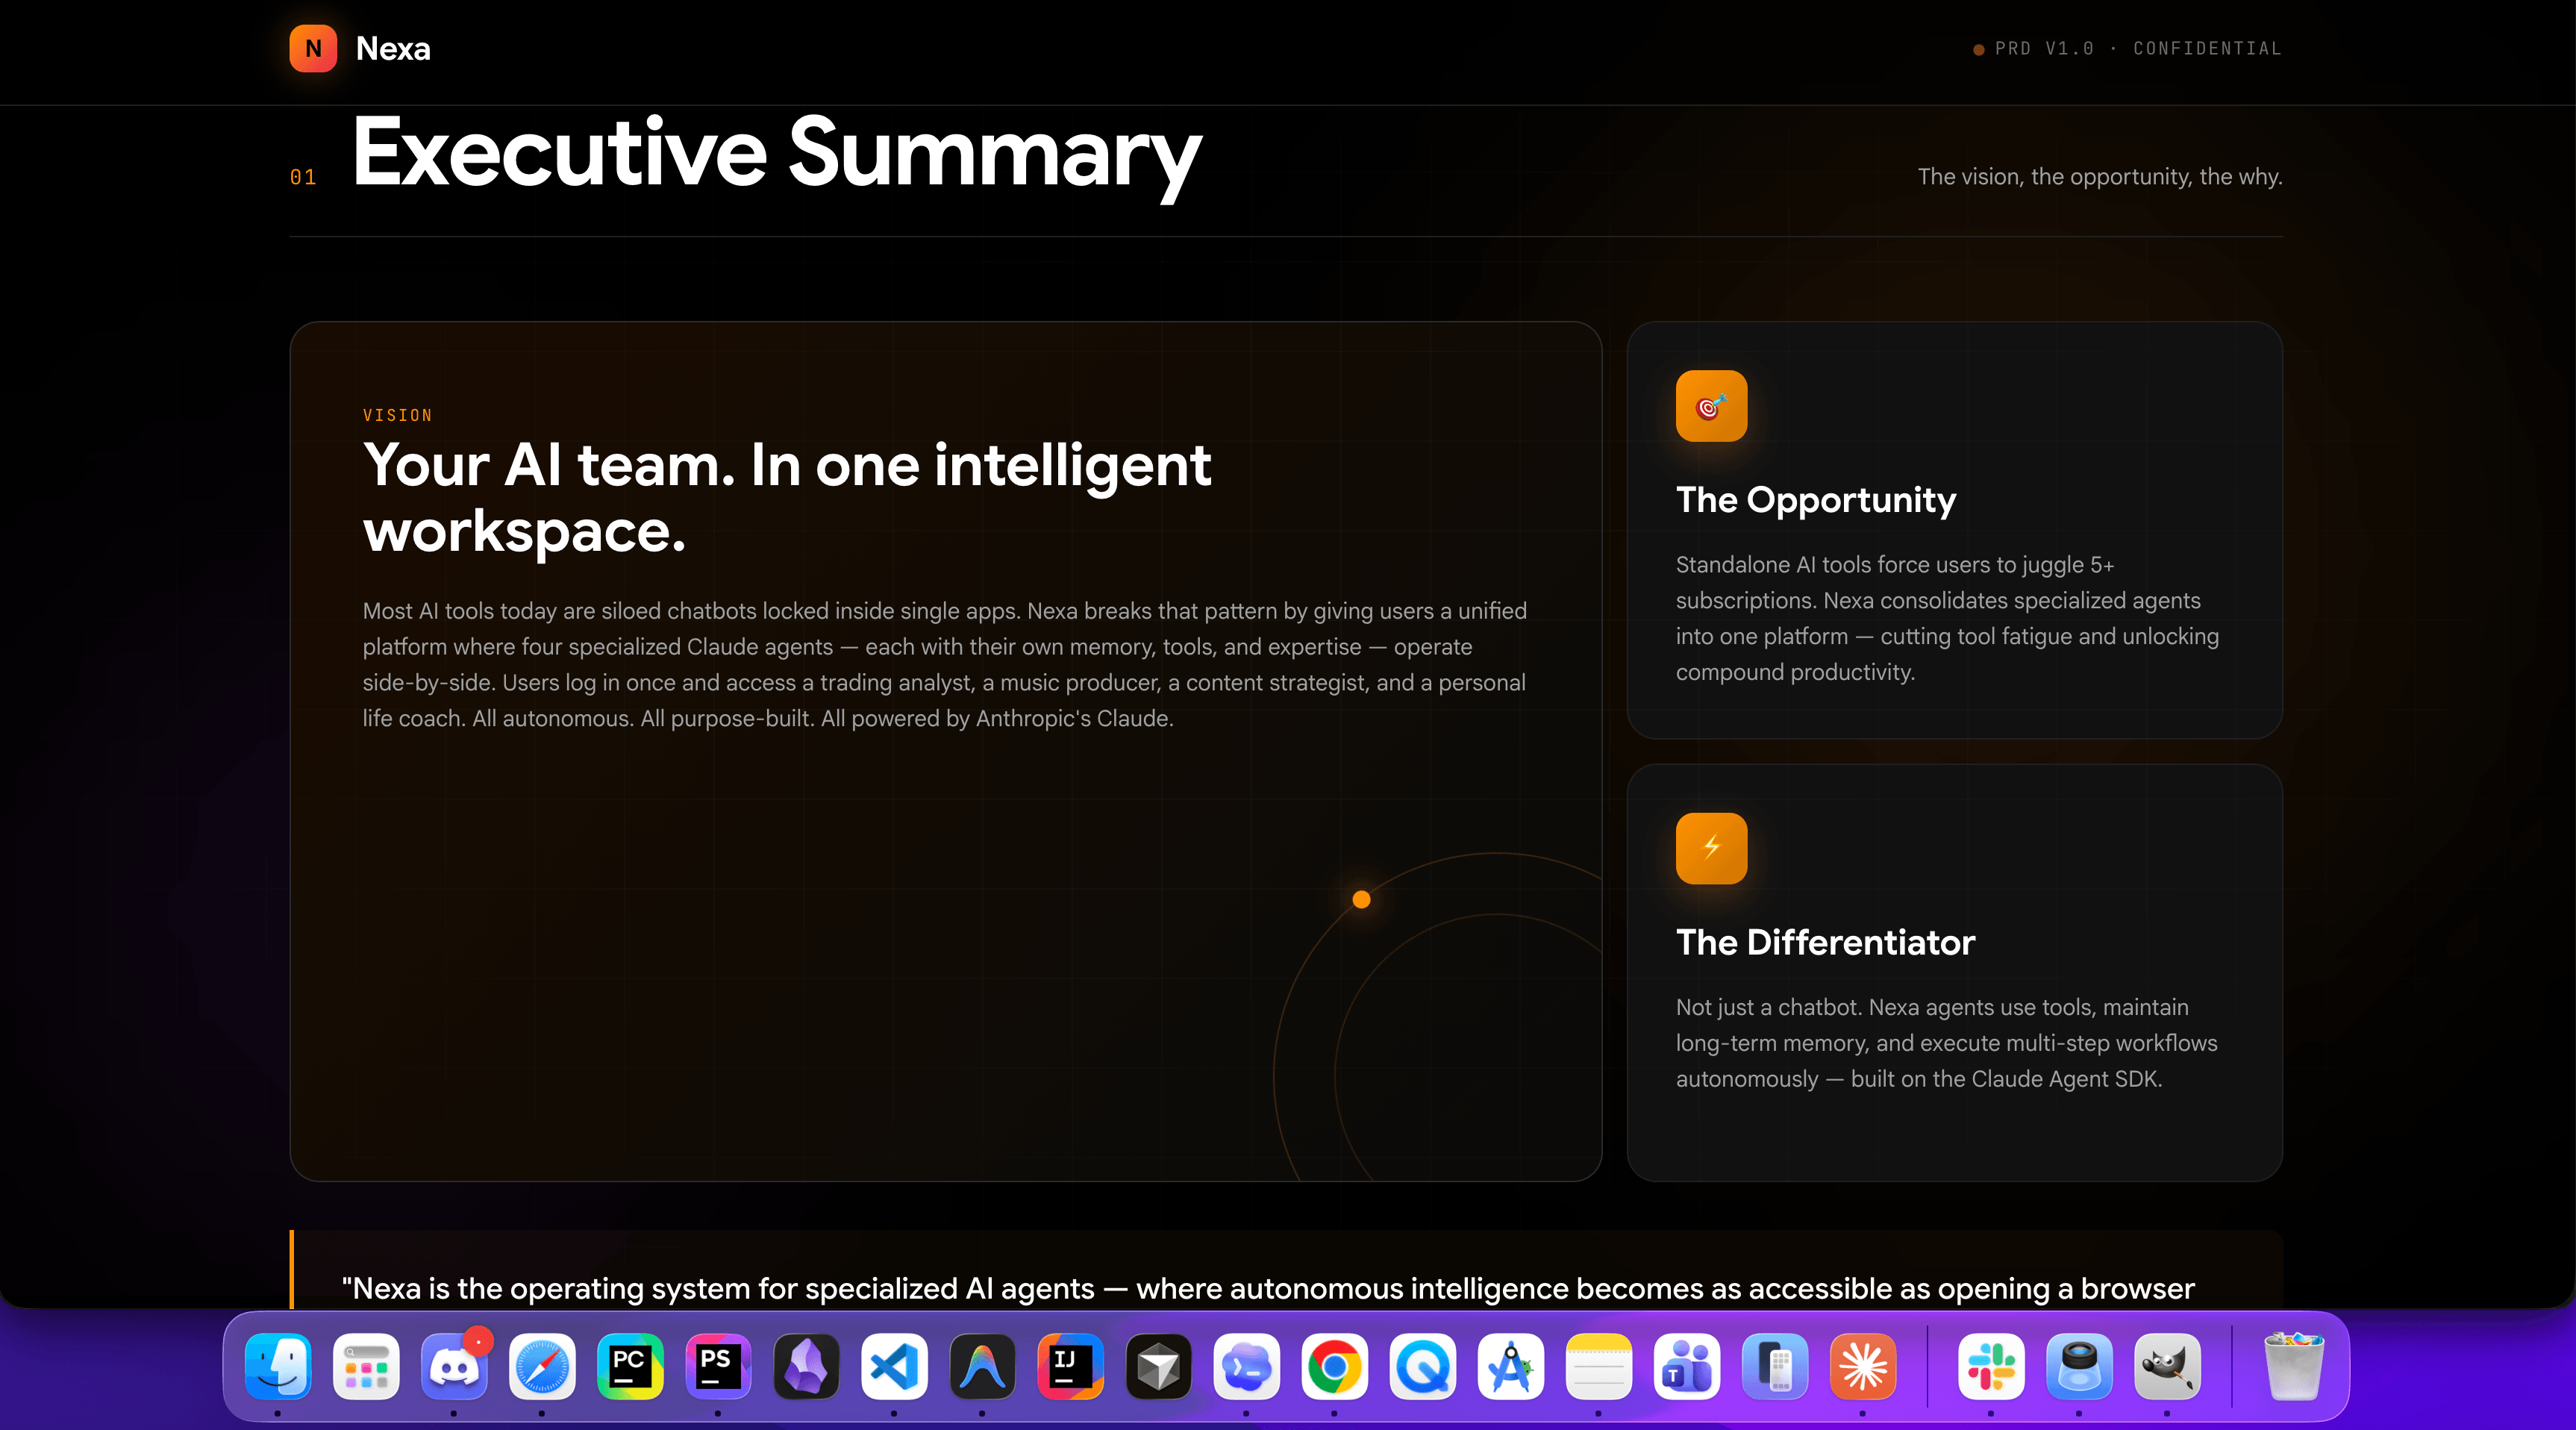Click the orange "01" section number
This screenshot has height=1430, width=2576.
(x=303, y=177)
